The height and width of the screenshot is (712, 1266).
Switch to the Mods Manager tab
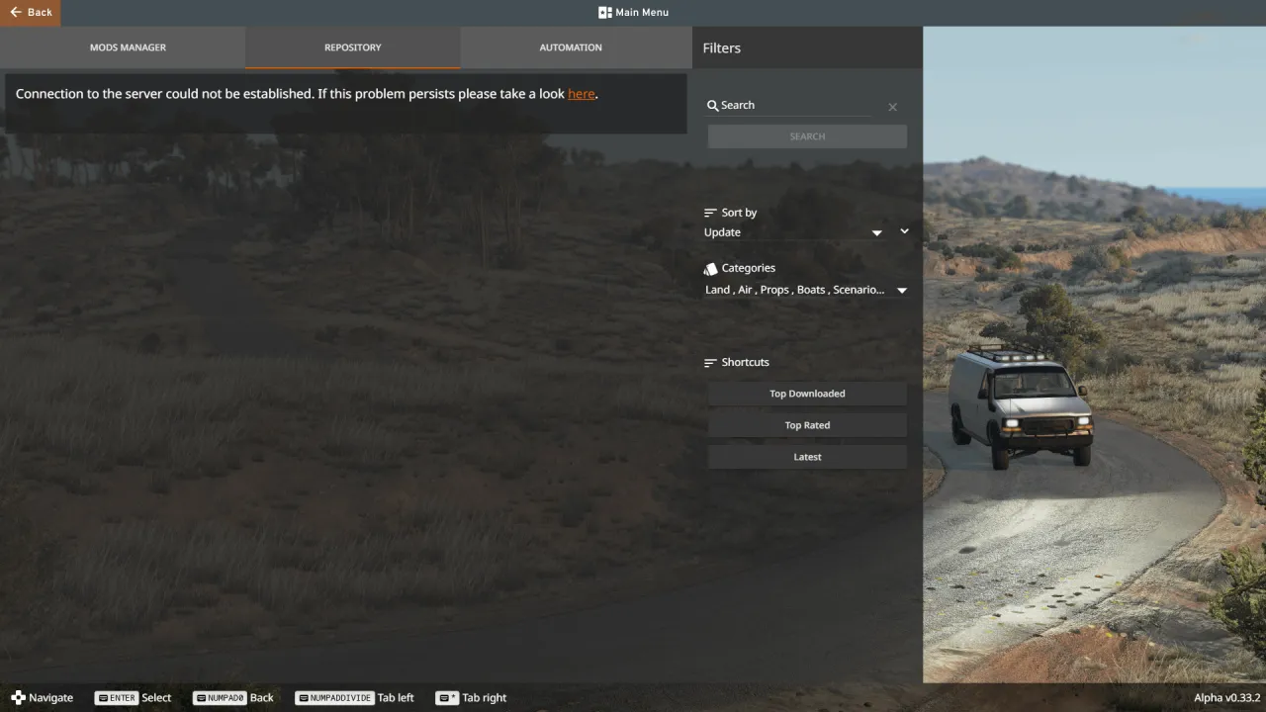pyautogui.click(x=126, y=46)
